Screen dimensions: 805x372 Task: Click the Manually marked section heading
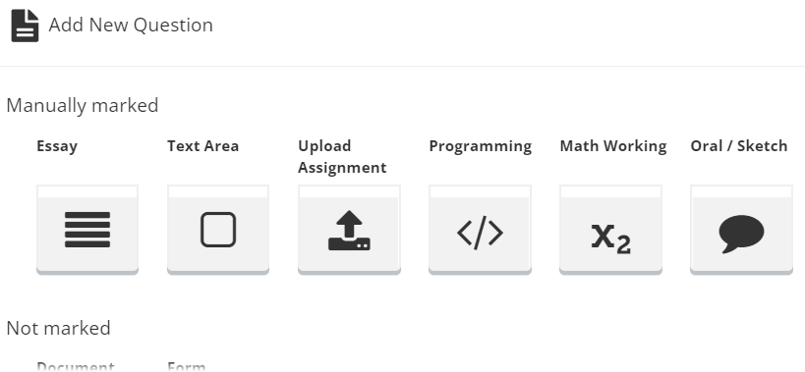click(83, 106)
